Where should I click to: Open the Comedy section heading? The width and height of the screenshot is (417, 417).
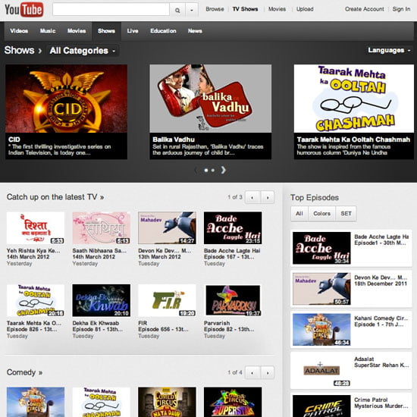pyautogui.click(x=24, y=372)
